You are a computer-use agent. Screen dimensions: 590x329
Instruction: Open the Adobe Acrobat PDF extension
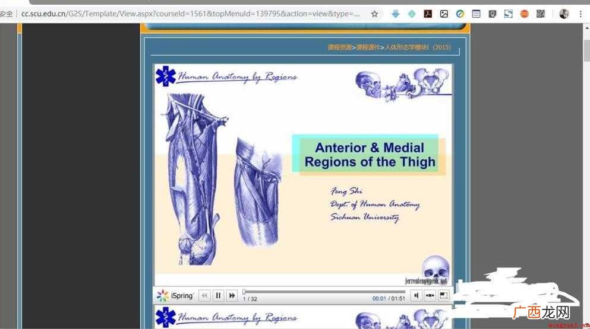coord(428,14)
